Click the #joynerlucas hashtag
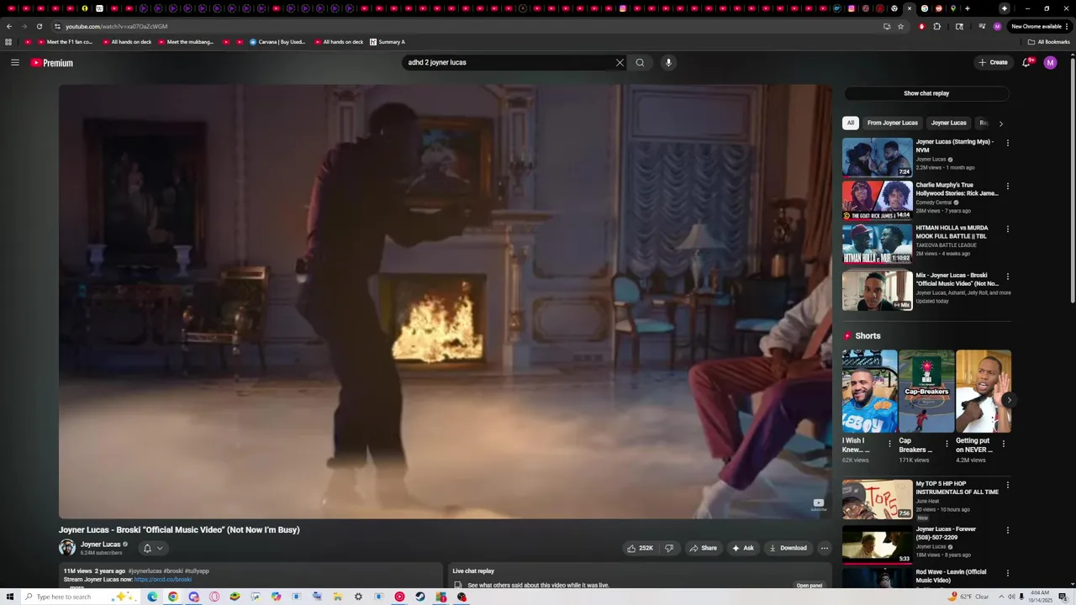1076x605 pixels. click(x=145, y=571)
